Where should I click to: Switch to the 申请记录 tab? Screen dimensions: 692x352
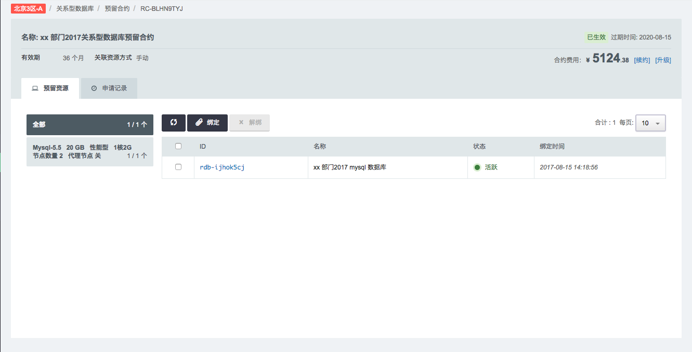[109, 88]
